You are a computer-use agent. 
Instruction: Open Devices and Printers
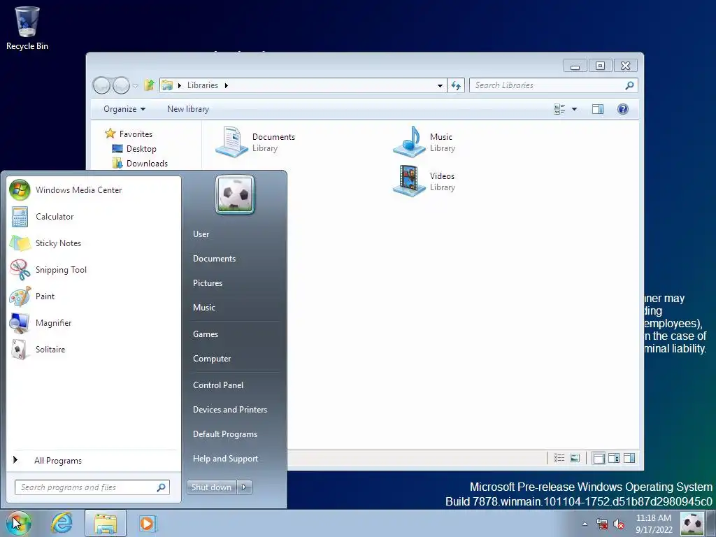pyautogui.click(x=234, y=410)
